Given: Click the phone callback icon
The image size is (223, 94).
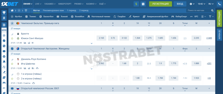Looking at the screenshot, I should [x=219, y=4].
